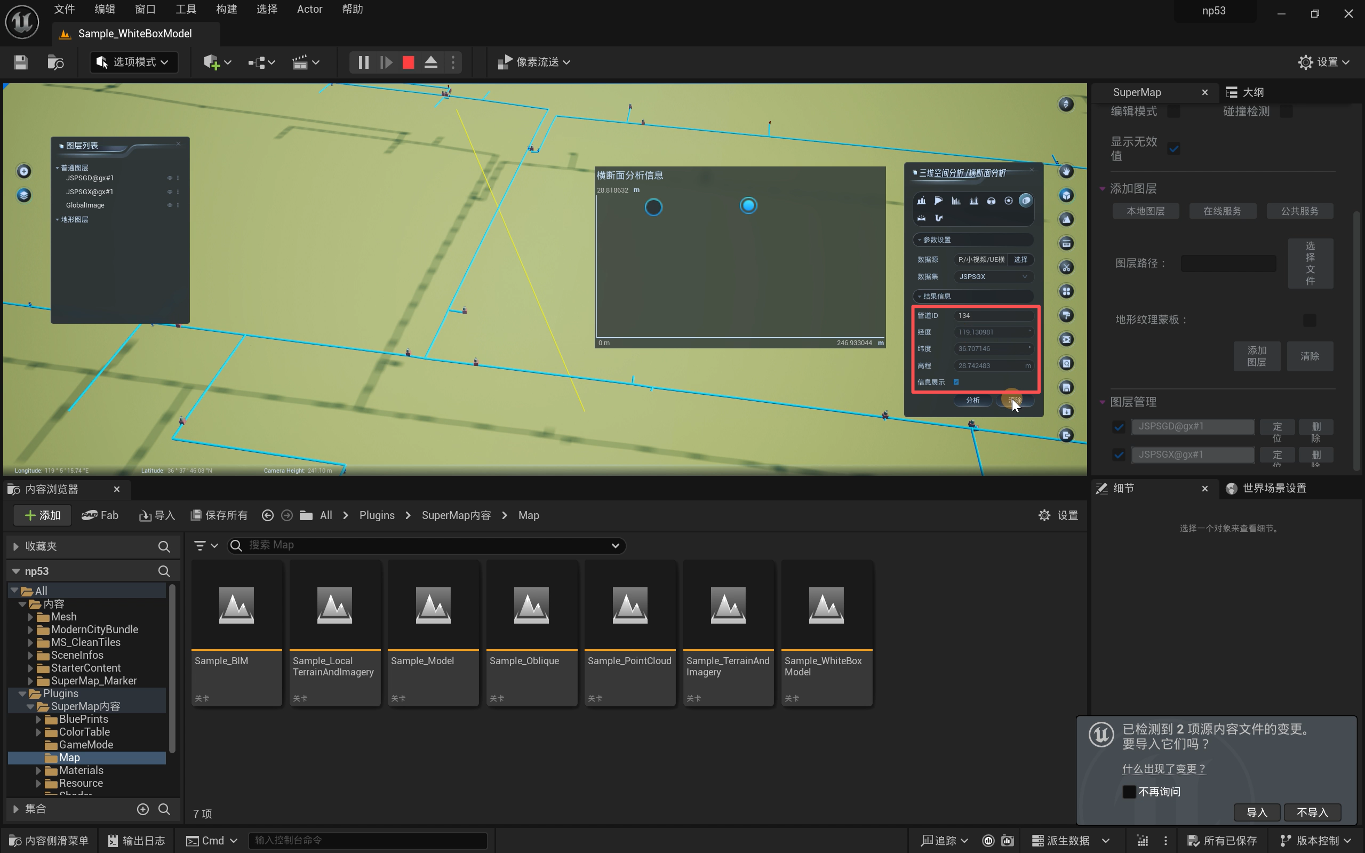Click the hand pan tool icon
This screenshot has width=1365, height=853.
point(1066,171)
